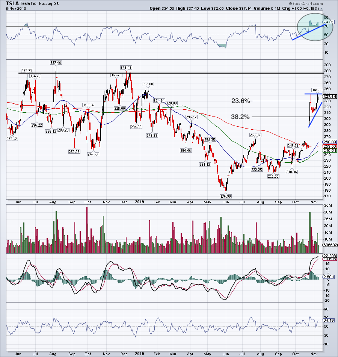Click the 352.00 price label
This screenshot has height=357, width=338.
pyautogui.click(x=148, y=84)
